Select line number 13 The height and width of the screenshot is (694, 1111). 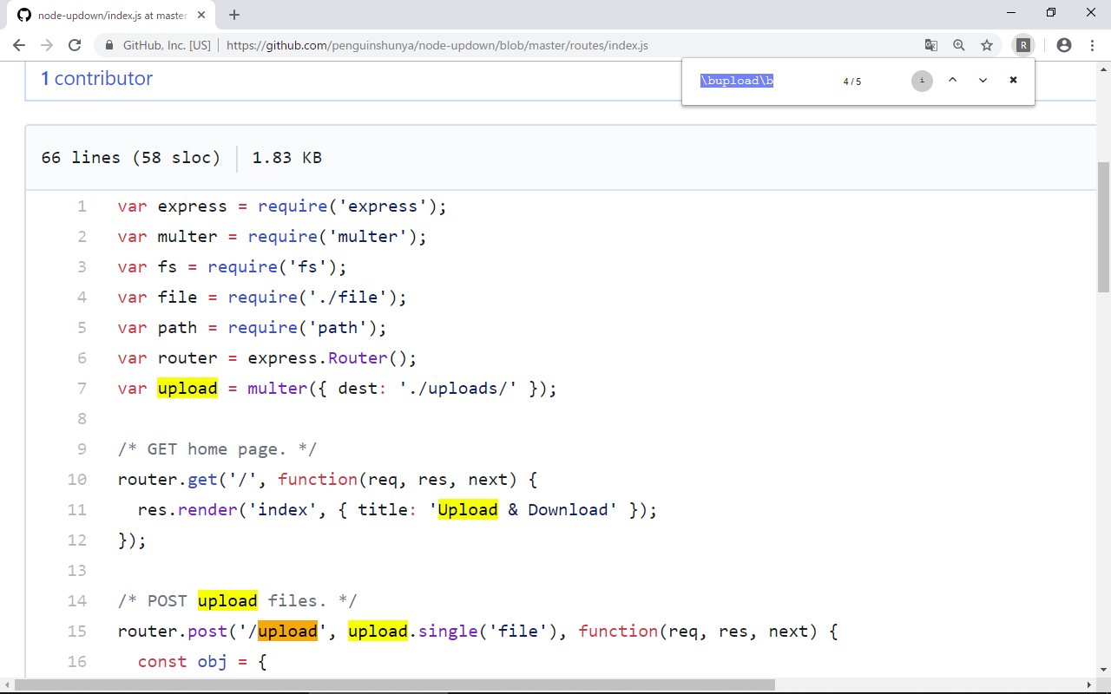point(77,571)
